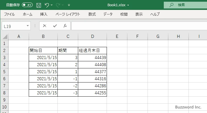Click the Insert Function fx icon
The height and width of the screenshot is (113, 207).
tap(65, 26)
